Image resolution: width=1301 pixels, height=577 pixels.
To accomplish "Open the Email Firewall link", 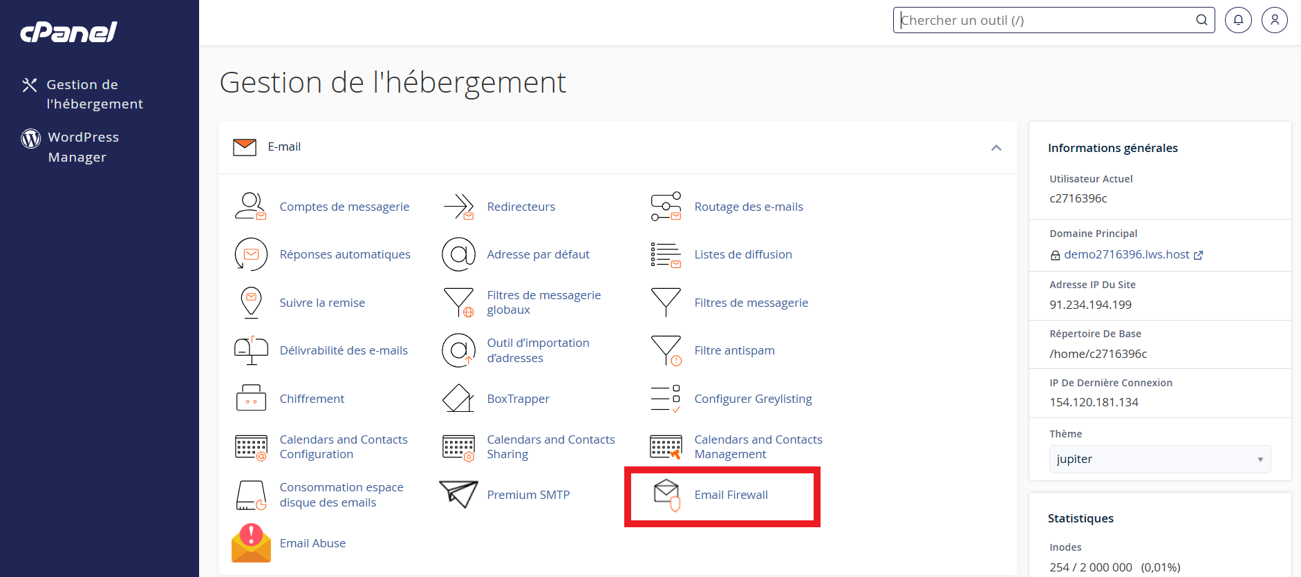I will (x=731, y=495).
